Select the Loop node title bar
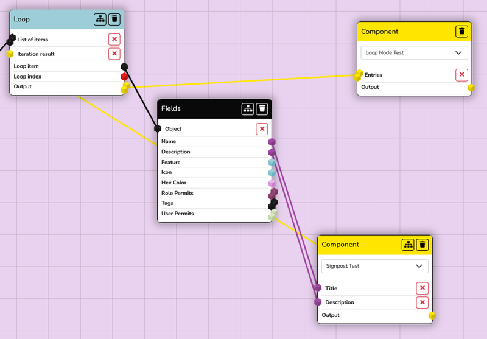This screenshot has width=487, height=339. coord(67,19)
